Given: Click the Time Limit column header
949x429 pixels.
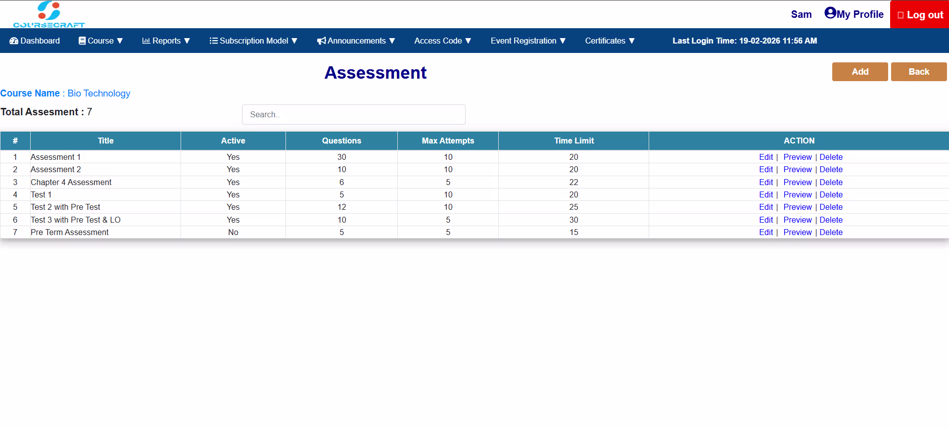Looking at the screenshot, I should [x=574, y=141].
